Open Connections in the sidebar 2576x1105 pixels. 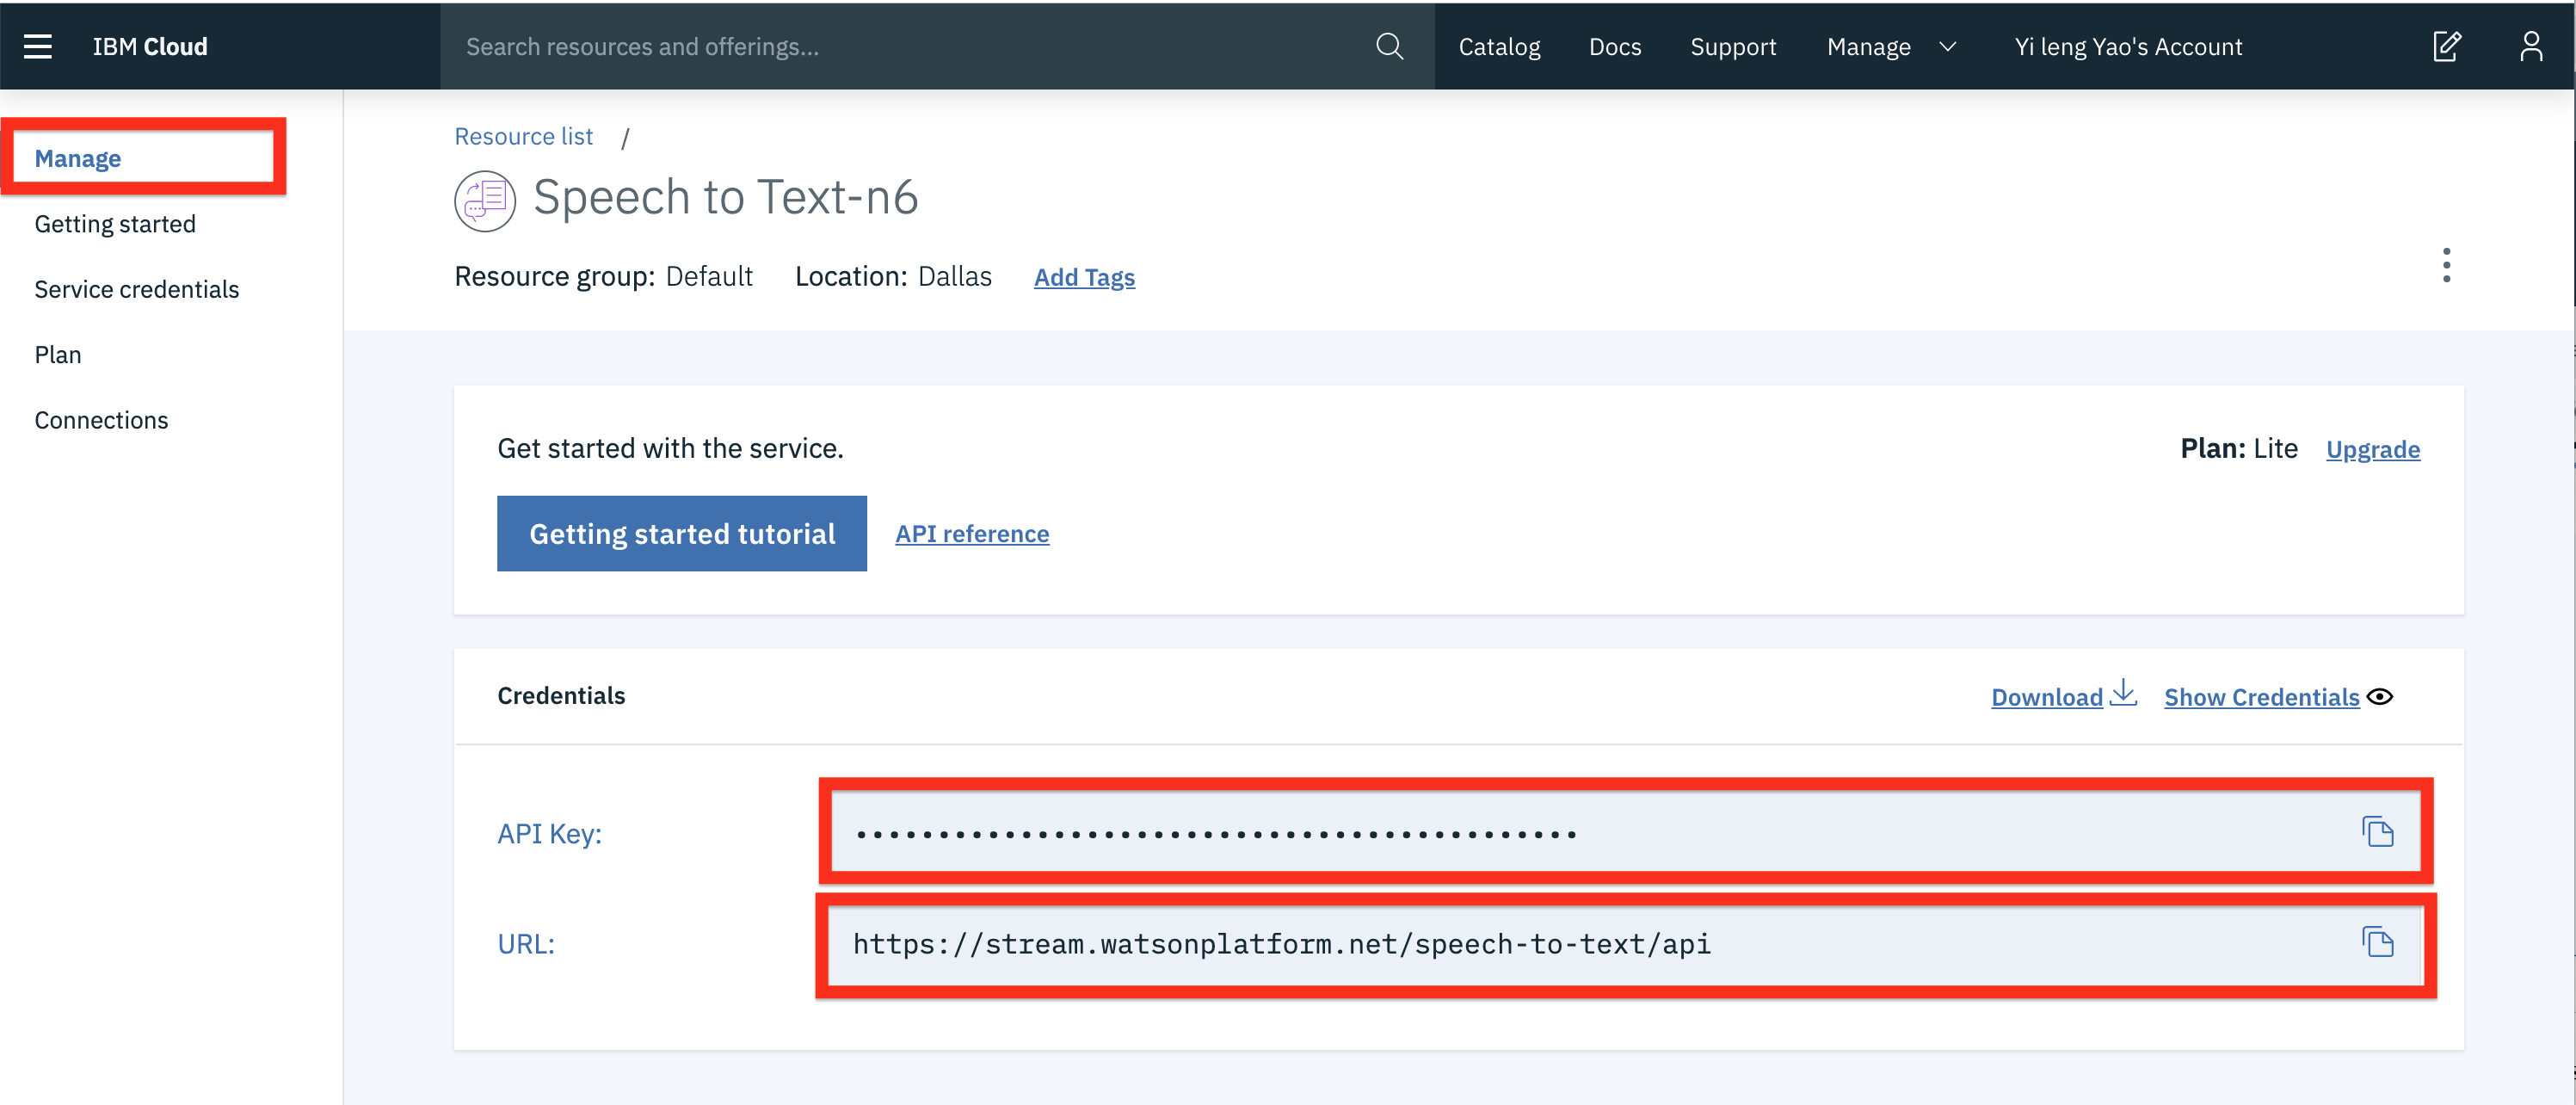pyautogui.click(x=101, y=420)
